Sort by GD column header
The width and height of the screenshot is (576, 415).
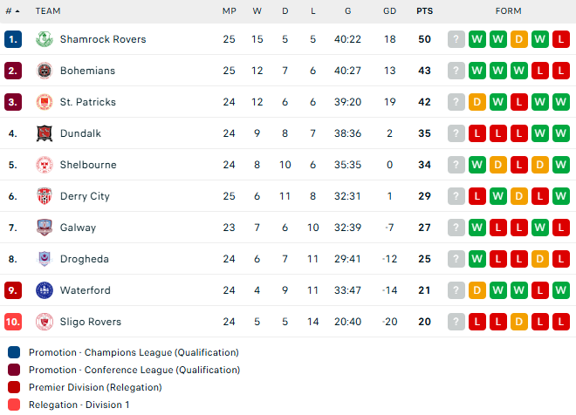tap(389, 11)
